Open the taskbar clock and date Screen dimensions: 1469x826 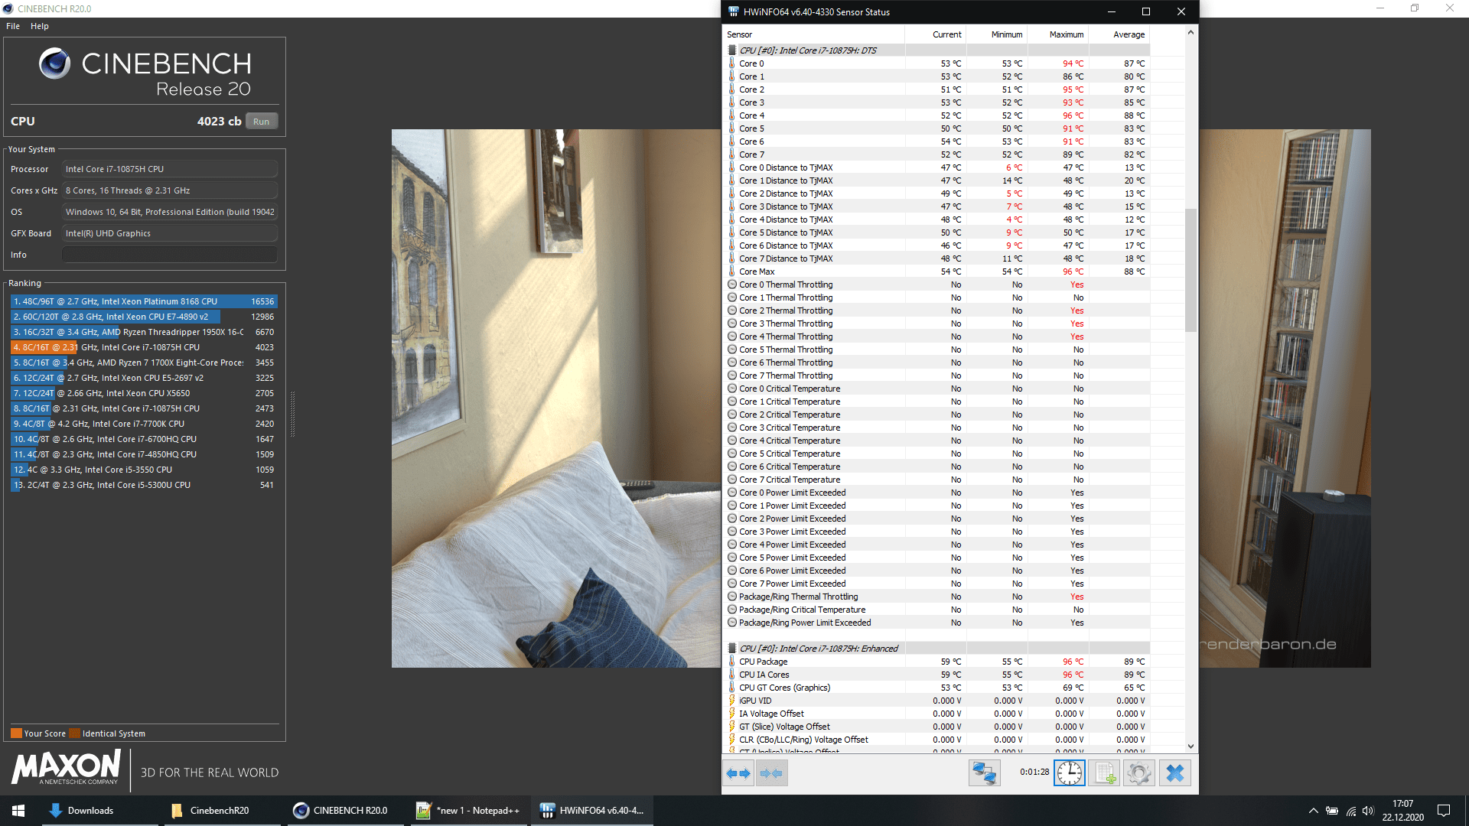point(1403,811)
